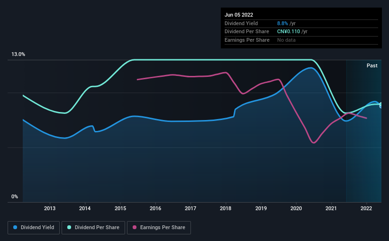Toggle the Earnings Per Share legend button
Viewport: 389px width, 241px height.
159,228
